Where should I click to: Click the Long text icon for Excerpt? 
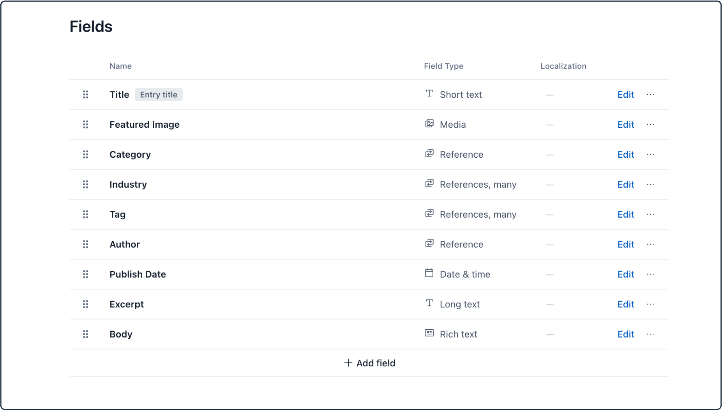[x=429, y=303]
